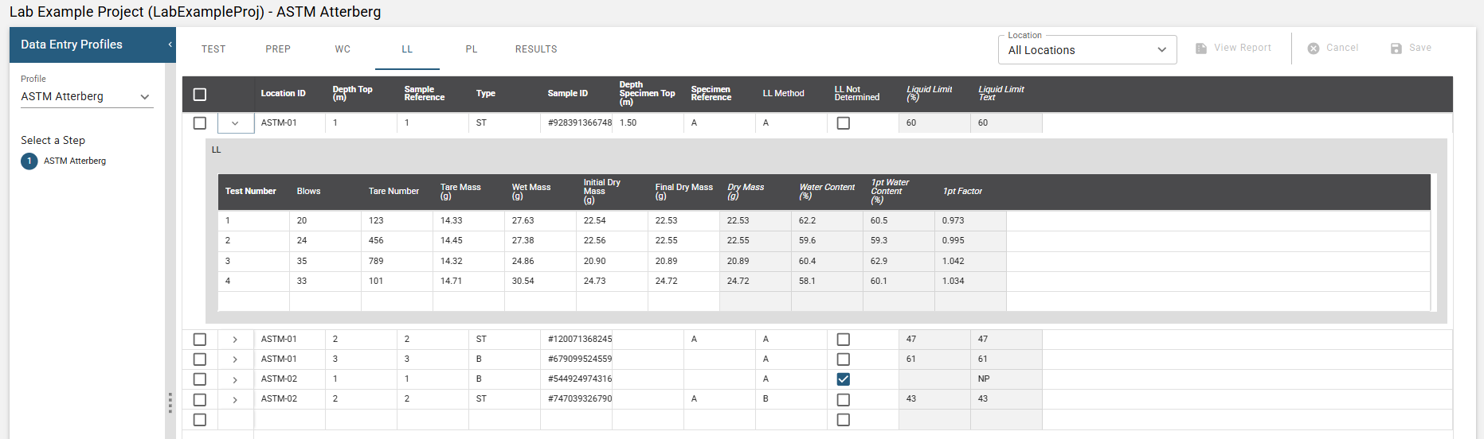Select the ASTM Atterberg step link
The height and width of the screenshot is (439, 1484).
tap(75, 161)
